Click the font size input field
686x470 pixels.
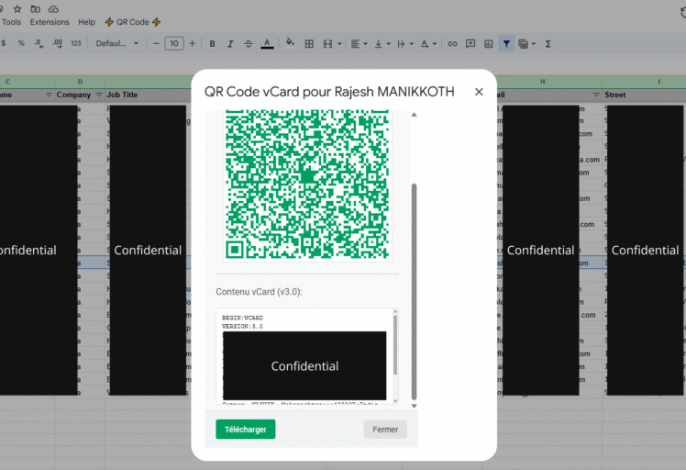[173, 43]
